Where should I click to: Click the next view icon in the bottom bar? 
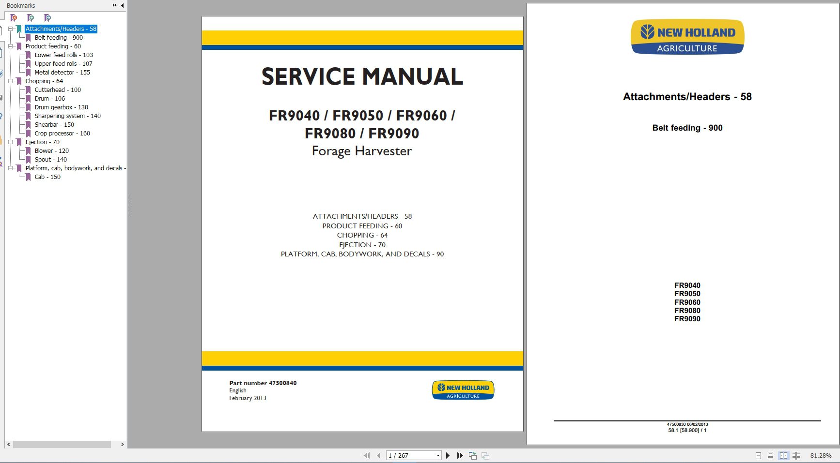click(485, 455)
